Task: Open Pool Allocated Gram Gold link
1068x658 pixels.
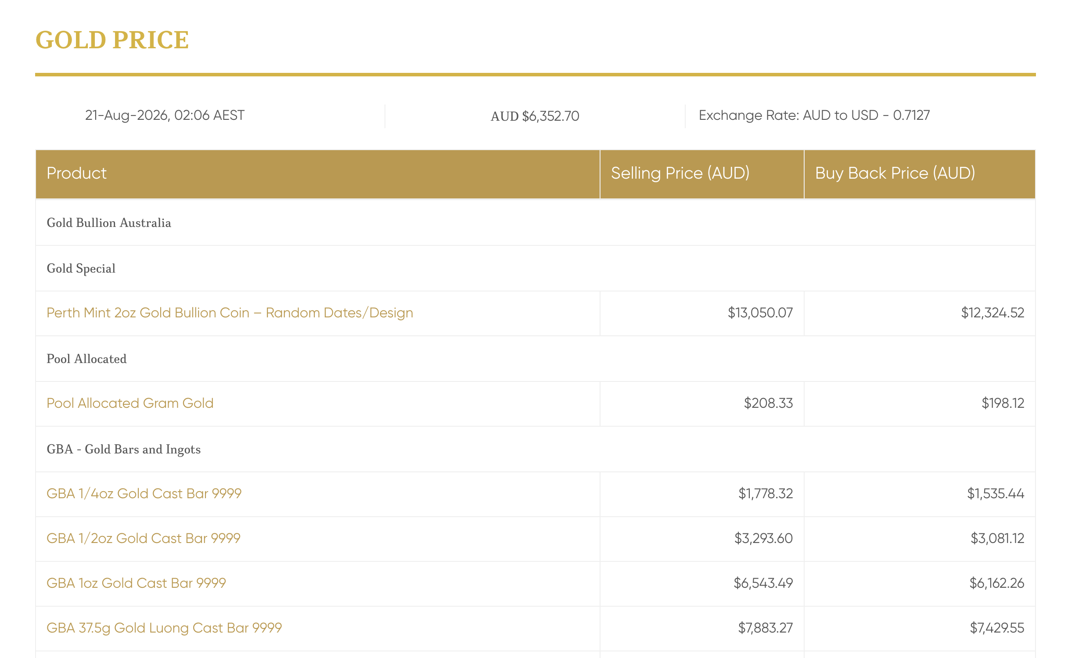Action: coord(130,403)
